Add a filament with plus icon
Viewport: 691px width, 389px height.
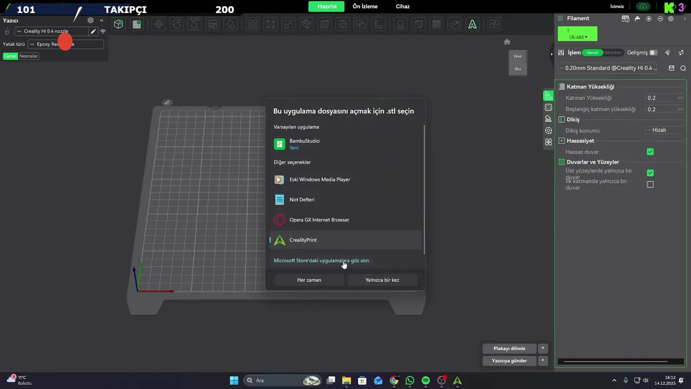pyautogui.click(x=649, y=18)
